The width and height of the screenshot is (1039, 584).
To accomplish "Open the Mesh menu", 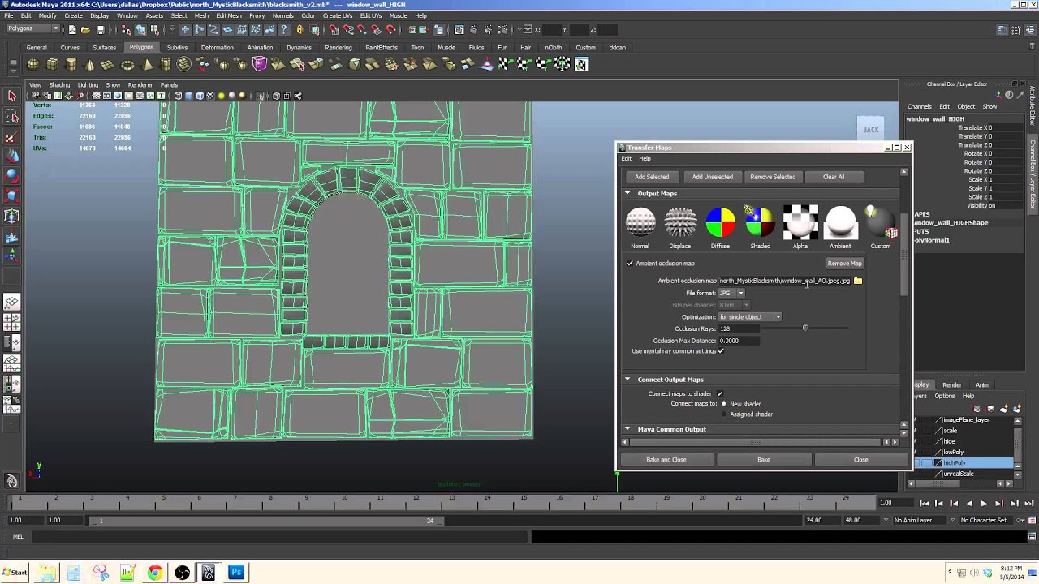I will [201, 15].
